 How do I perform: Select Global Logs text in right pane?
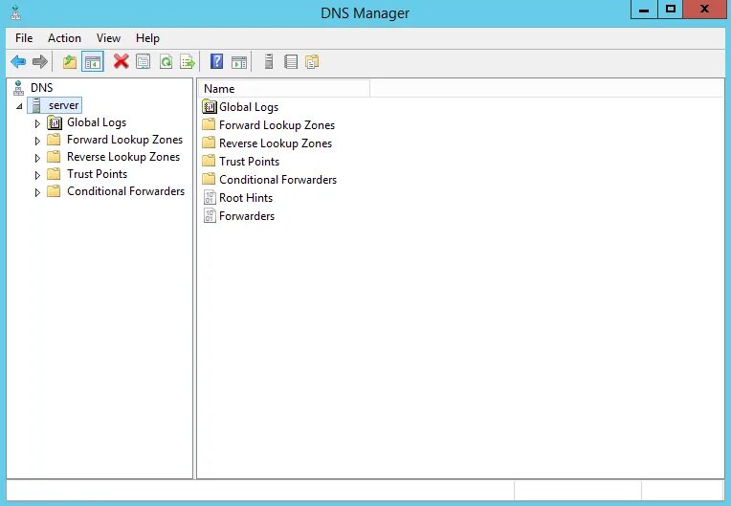tap(249, 107)
